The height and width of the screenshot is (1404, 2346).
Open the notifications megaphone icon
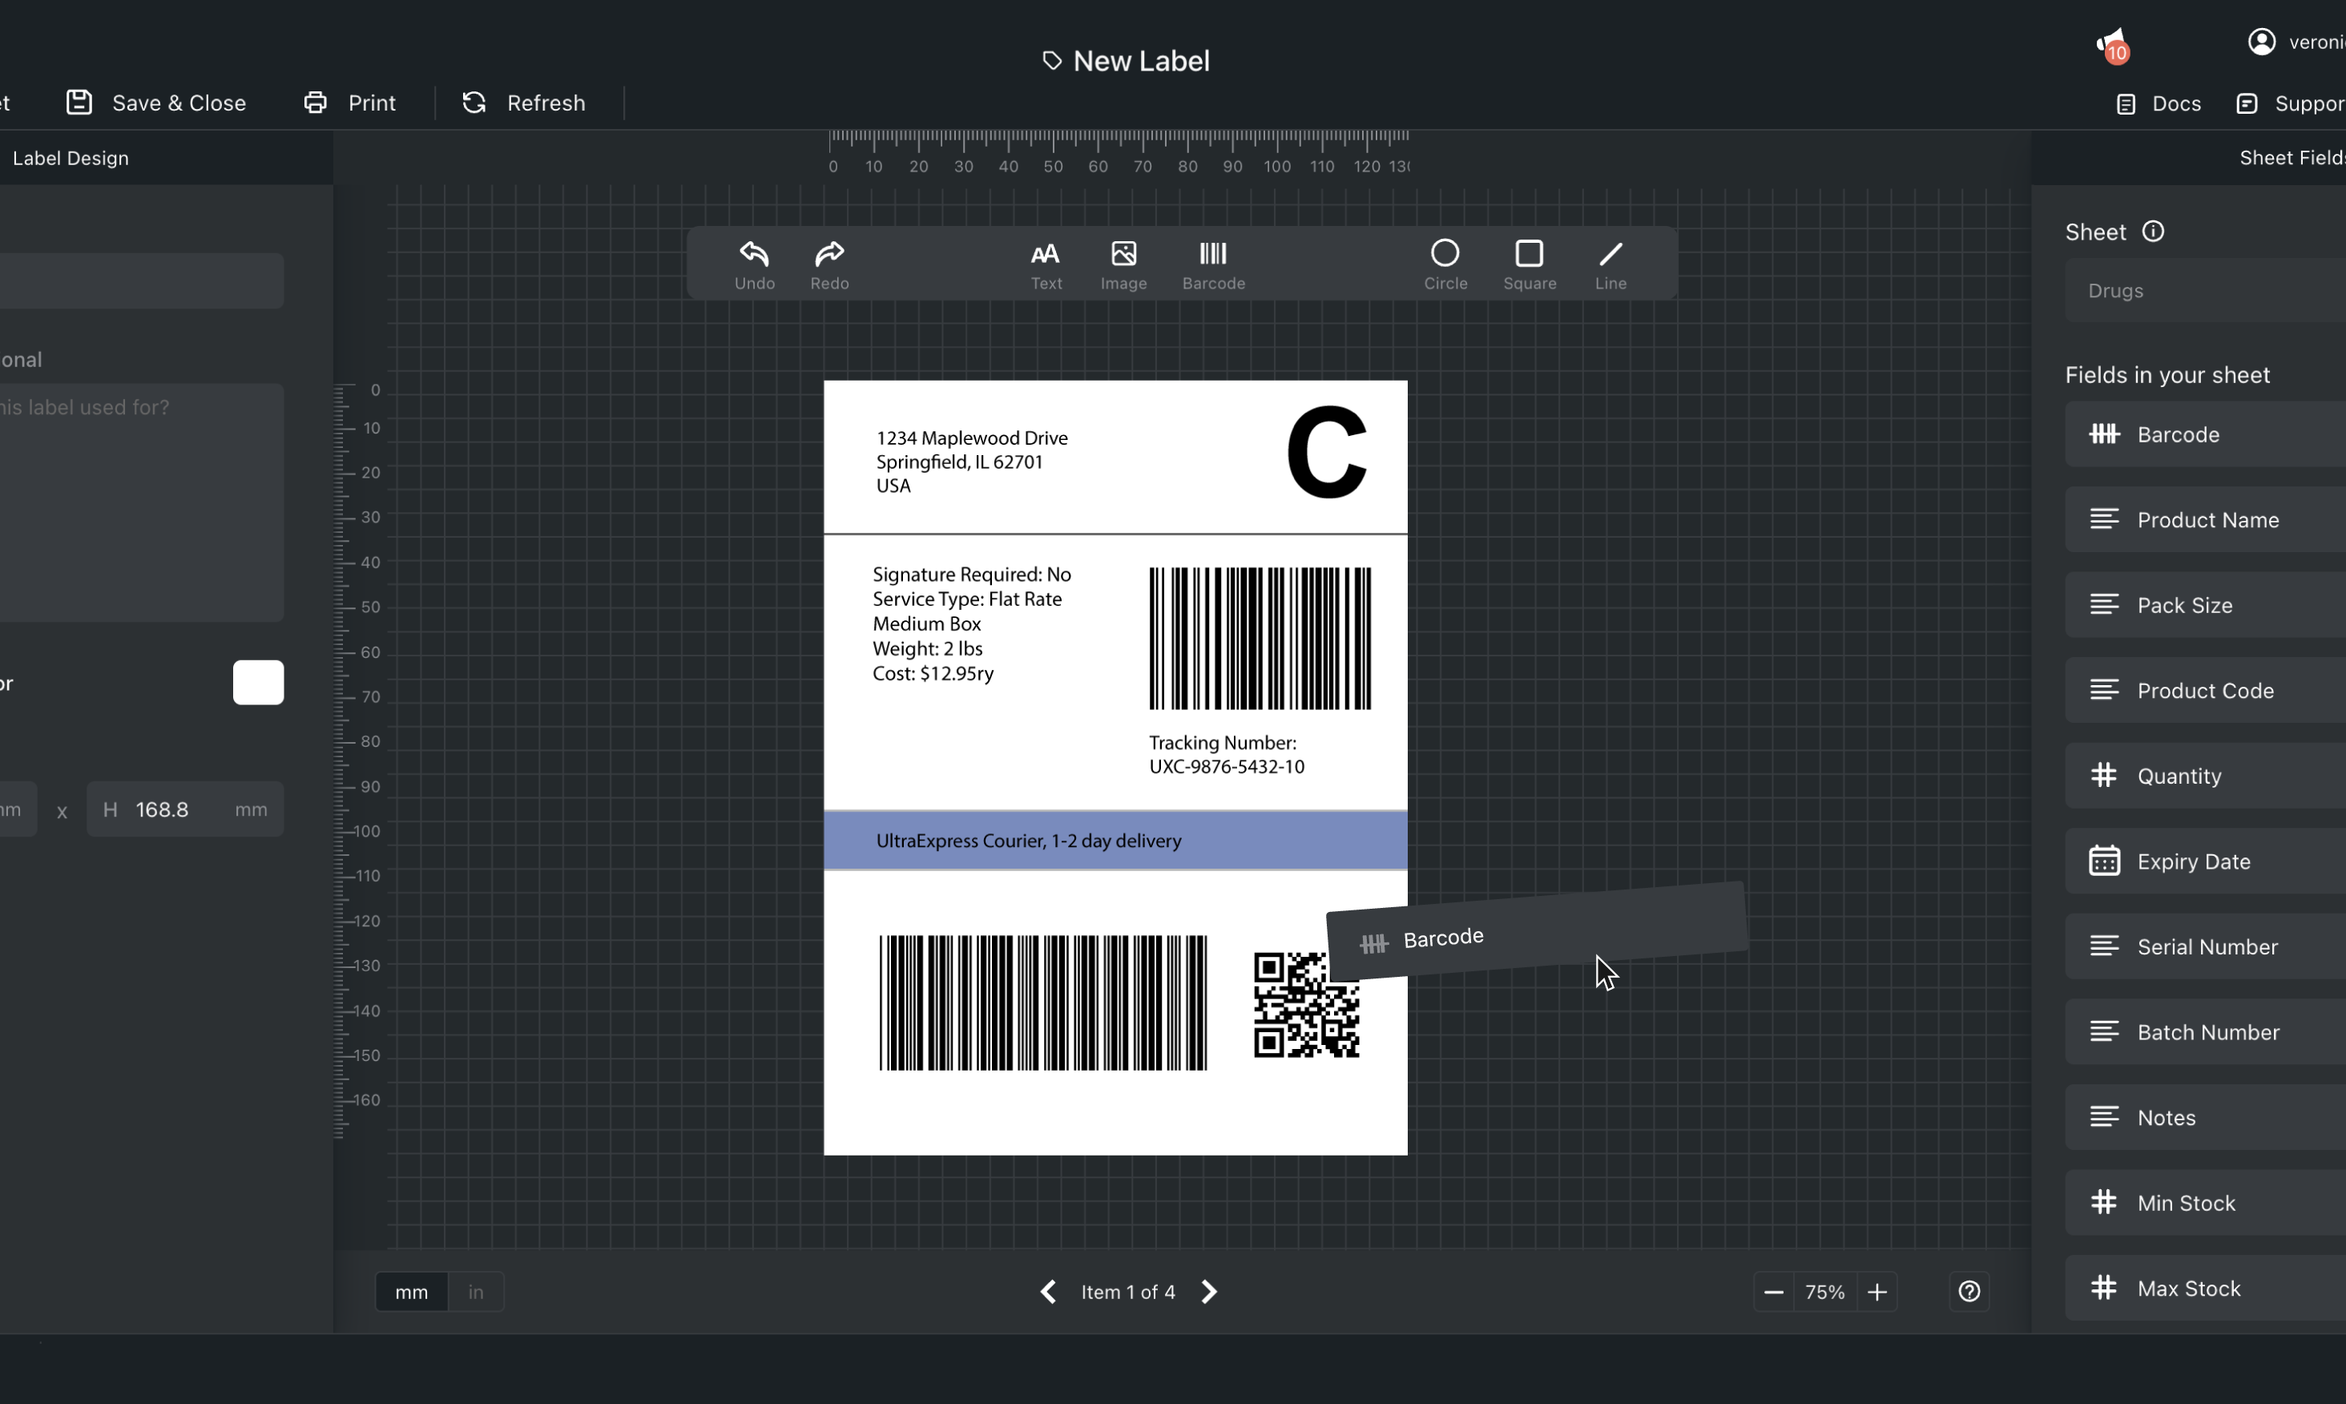pos(2111,43)
